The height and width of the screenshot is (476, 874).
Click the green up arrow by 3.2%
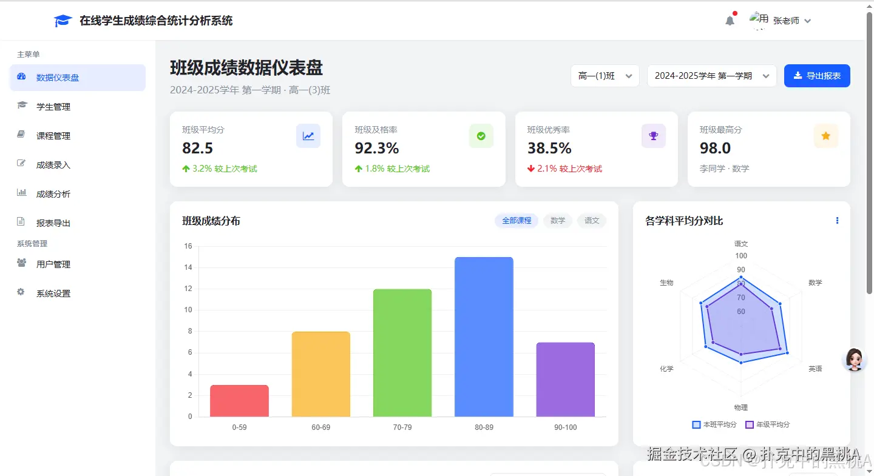(x=186, y=169)
